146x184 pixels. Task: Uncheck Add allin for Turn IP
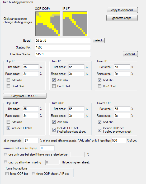(54, 80)
